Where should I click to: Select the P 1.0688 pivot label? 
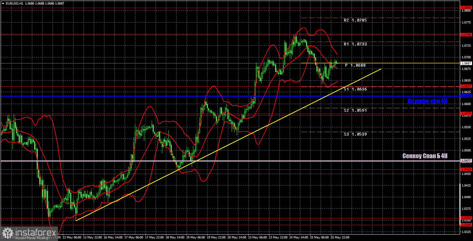click(x=355, y=65)
